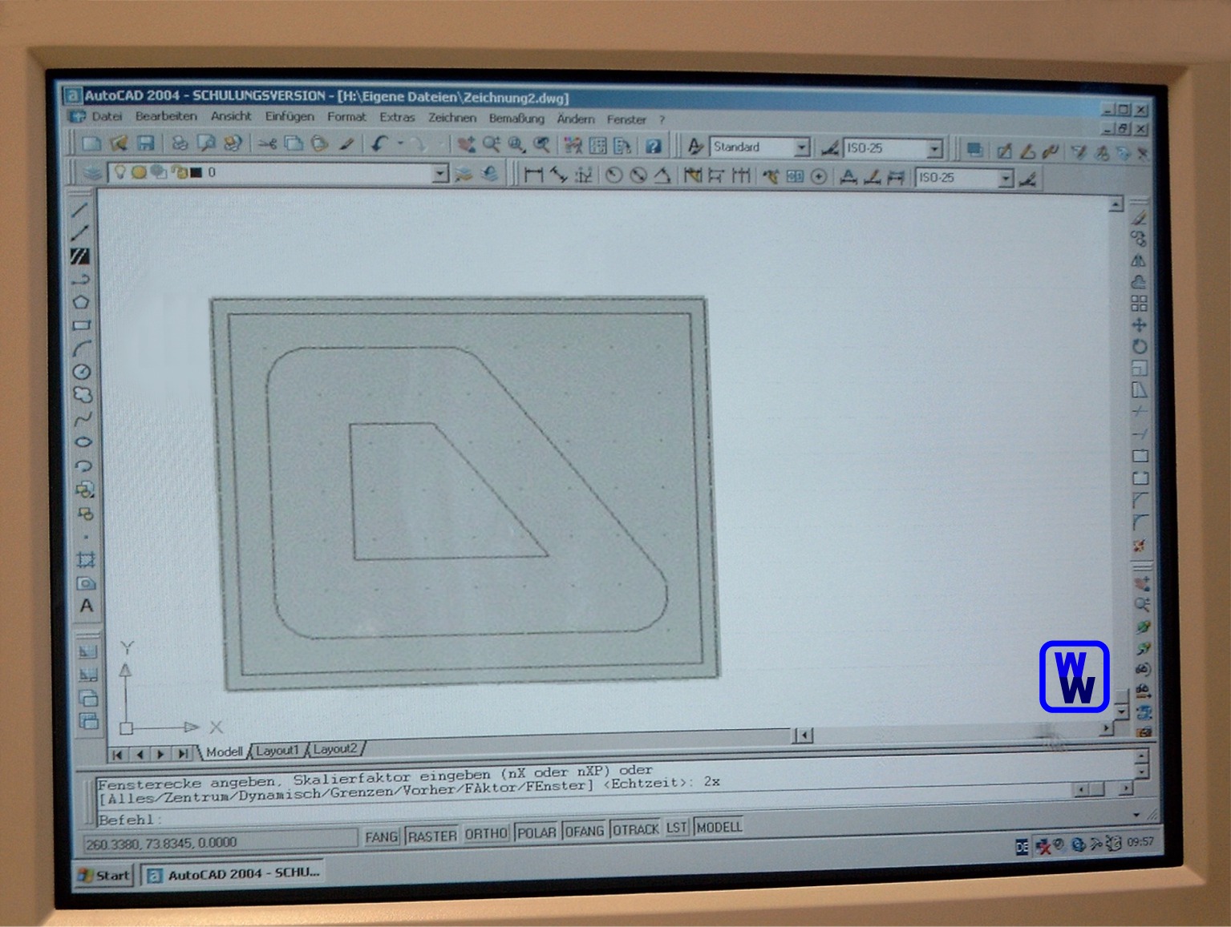This screenshot has width=1231, height=927.
Task: Click the Windows Start button
Action: pos(104,875)
